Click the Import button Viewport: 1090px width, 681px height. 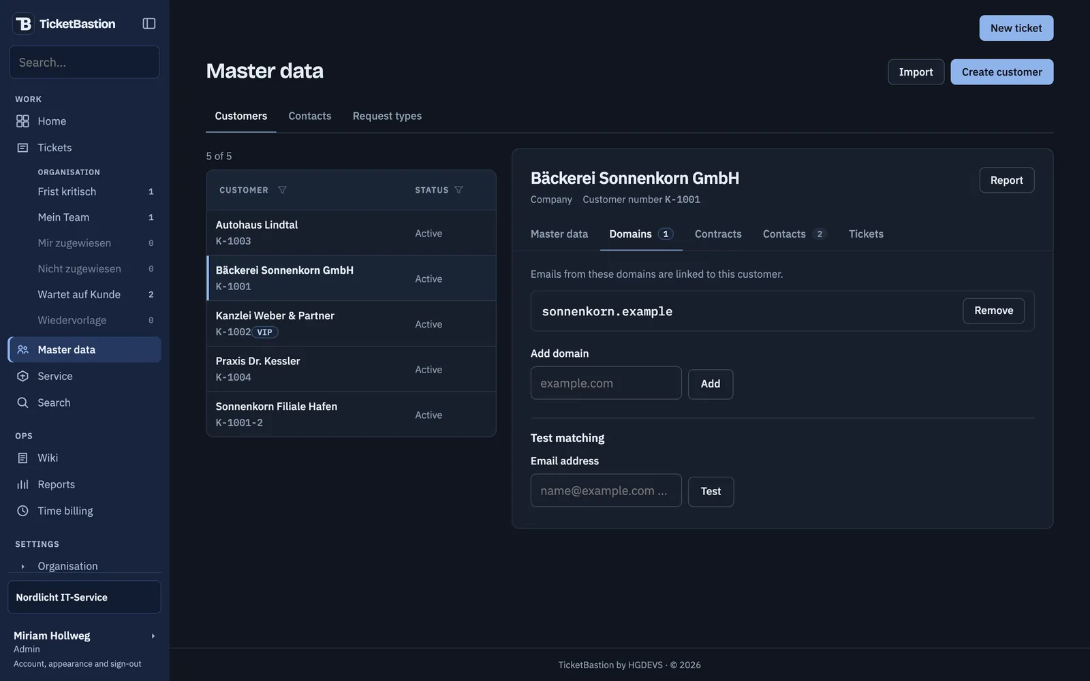point(916,72)
